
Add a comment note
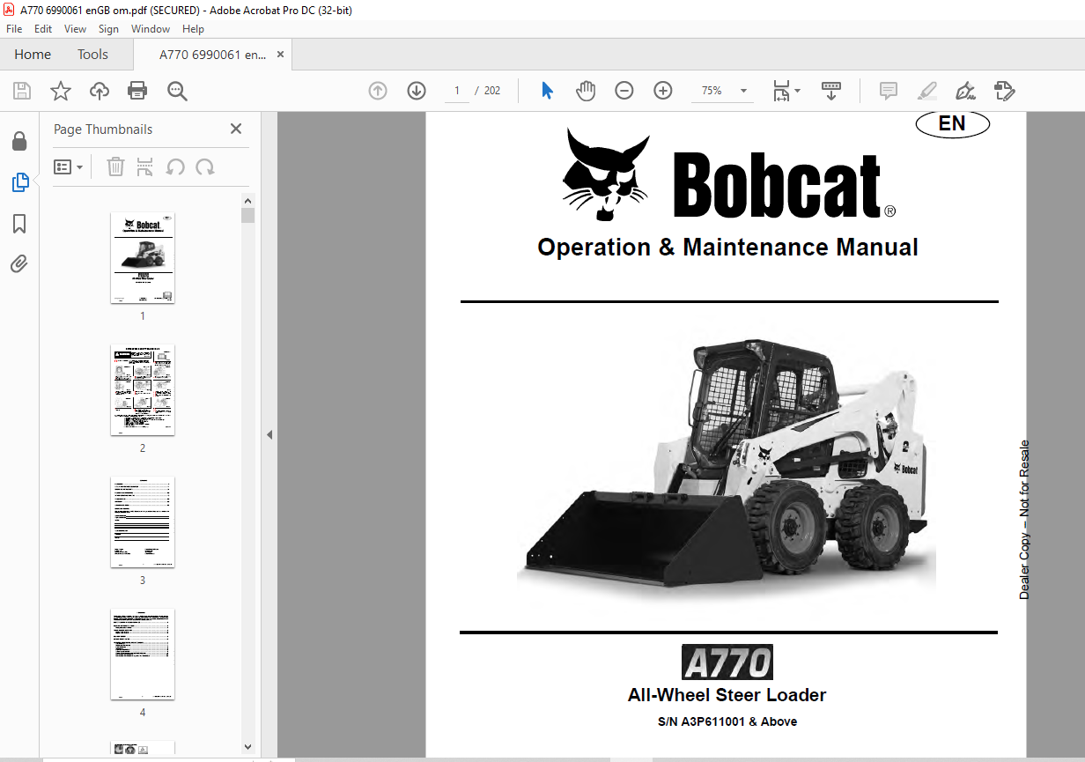[889, 91]
